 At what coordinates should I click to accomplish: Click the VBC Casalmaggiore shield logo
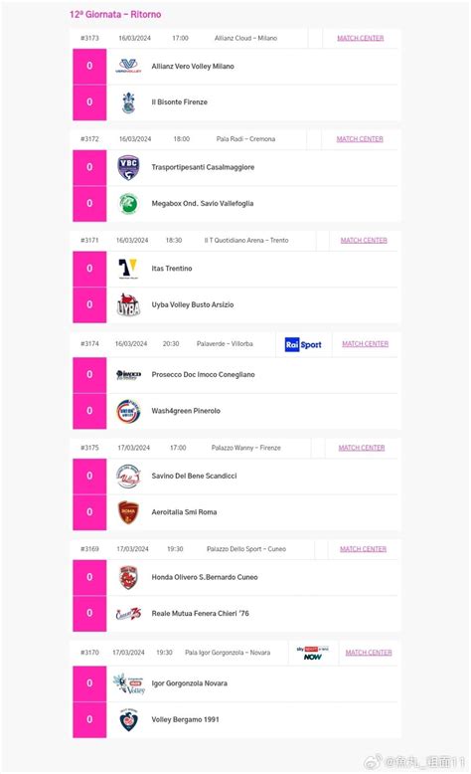[128, 167]
